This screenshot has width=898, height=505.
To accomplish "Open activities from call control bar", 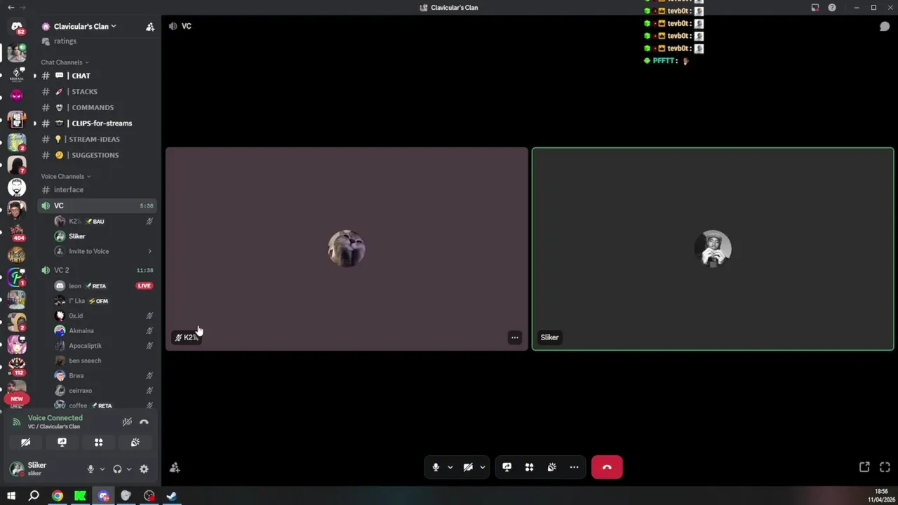I will click(x=530, y=467).
